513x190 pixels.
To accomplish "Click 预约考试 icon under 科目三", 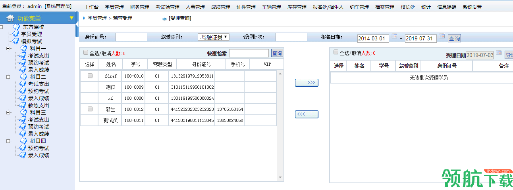I will 22,127.
